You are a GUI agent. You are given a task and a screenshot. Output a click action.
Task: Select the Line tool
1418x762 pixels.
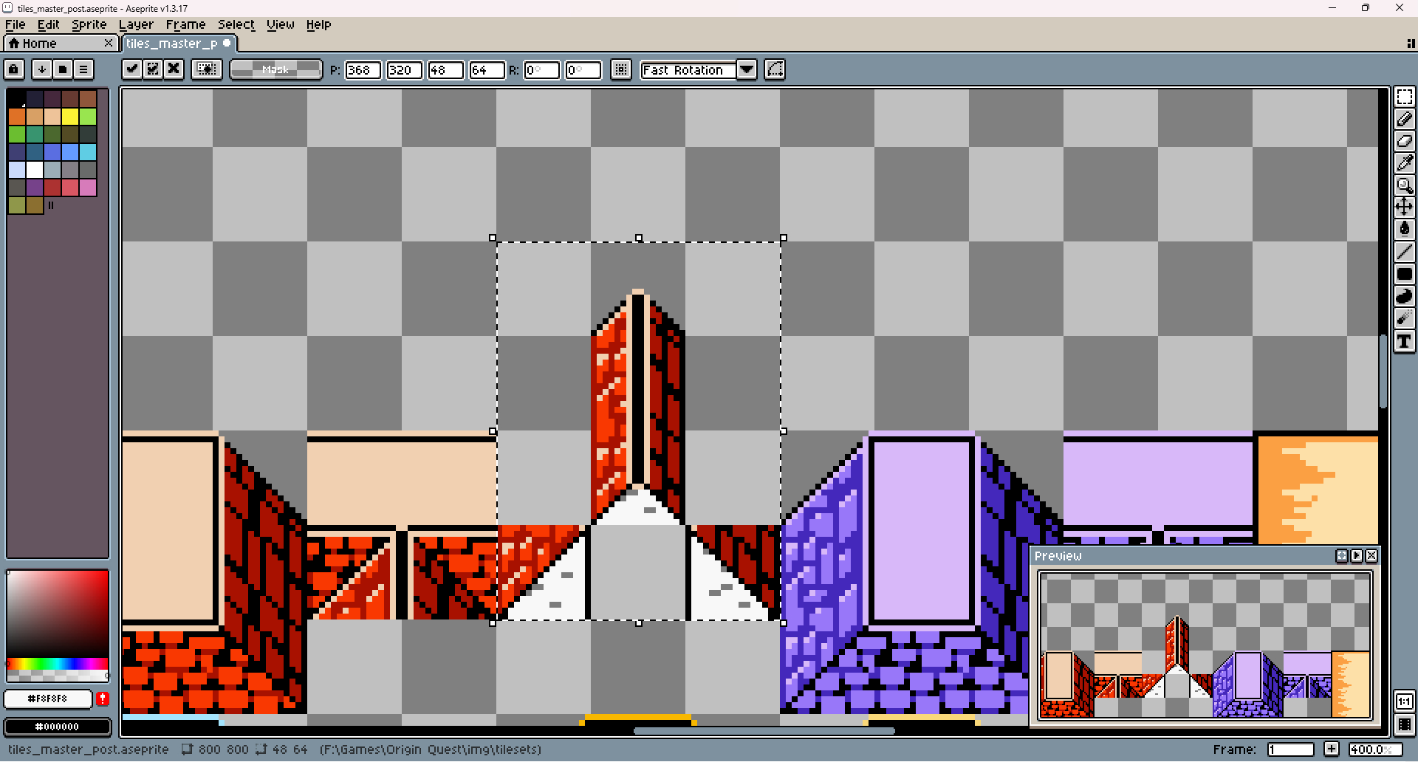pyautogui.click(x=1404, y=252)
